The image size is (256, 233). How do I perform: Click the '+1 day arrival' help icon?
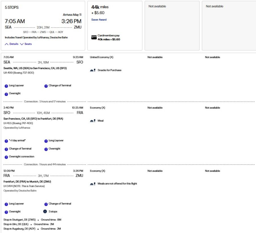6,141
